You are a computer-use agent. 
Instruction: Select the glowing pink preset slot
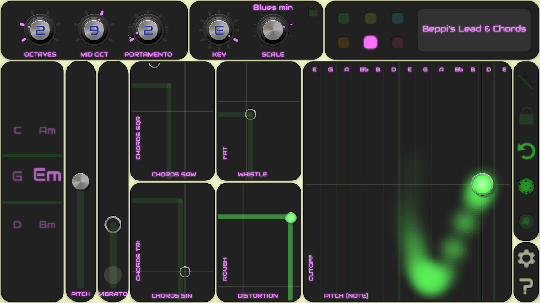coord(370,43)
